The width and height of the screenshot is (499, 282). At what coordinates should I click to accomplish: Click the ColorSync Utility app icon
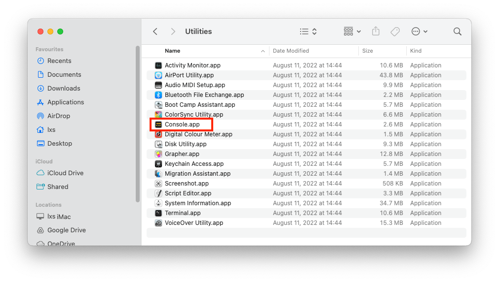coord(158,115)
